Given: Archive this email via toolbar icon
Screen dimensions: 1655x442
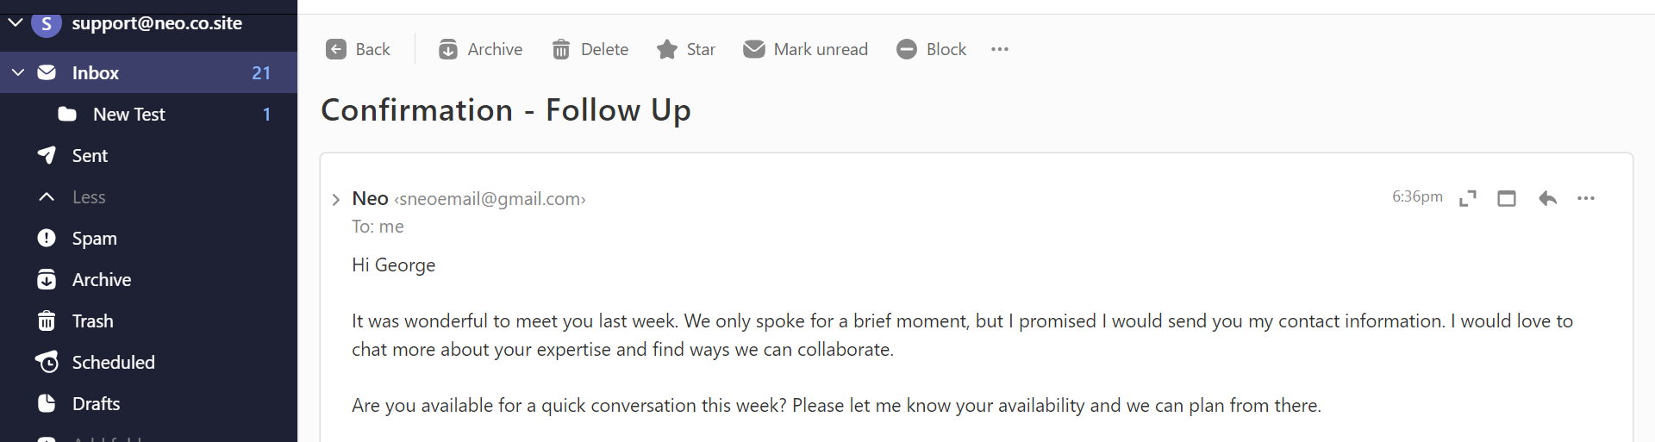Looking at the screenshot, I should point(448,49).
